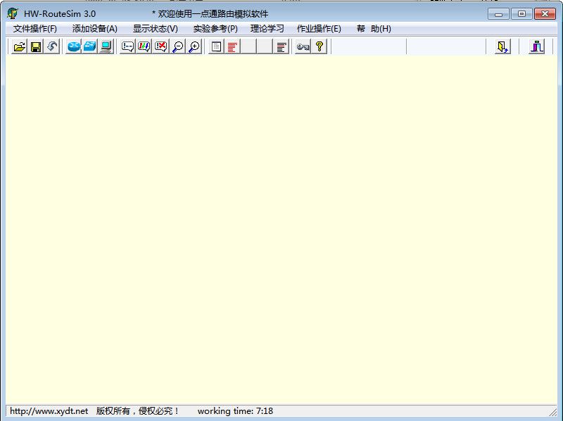Open the 实验参考(P) menu

tap(215, 29)
